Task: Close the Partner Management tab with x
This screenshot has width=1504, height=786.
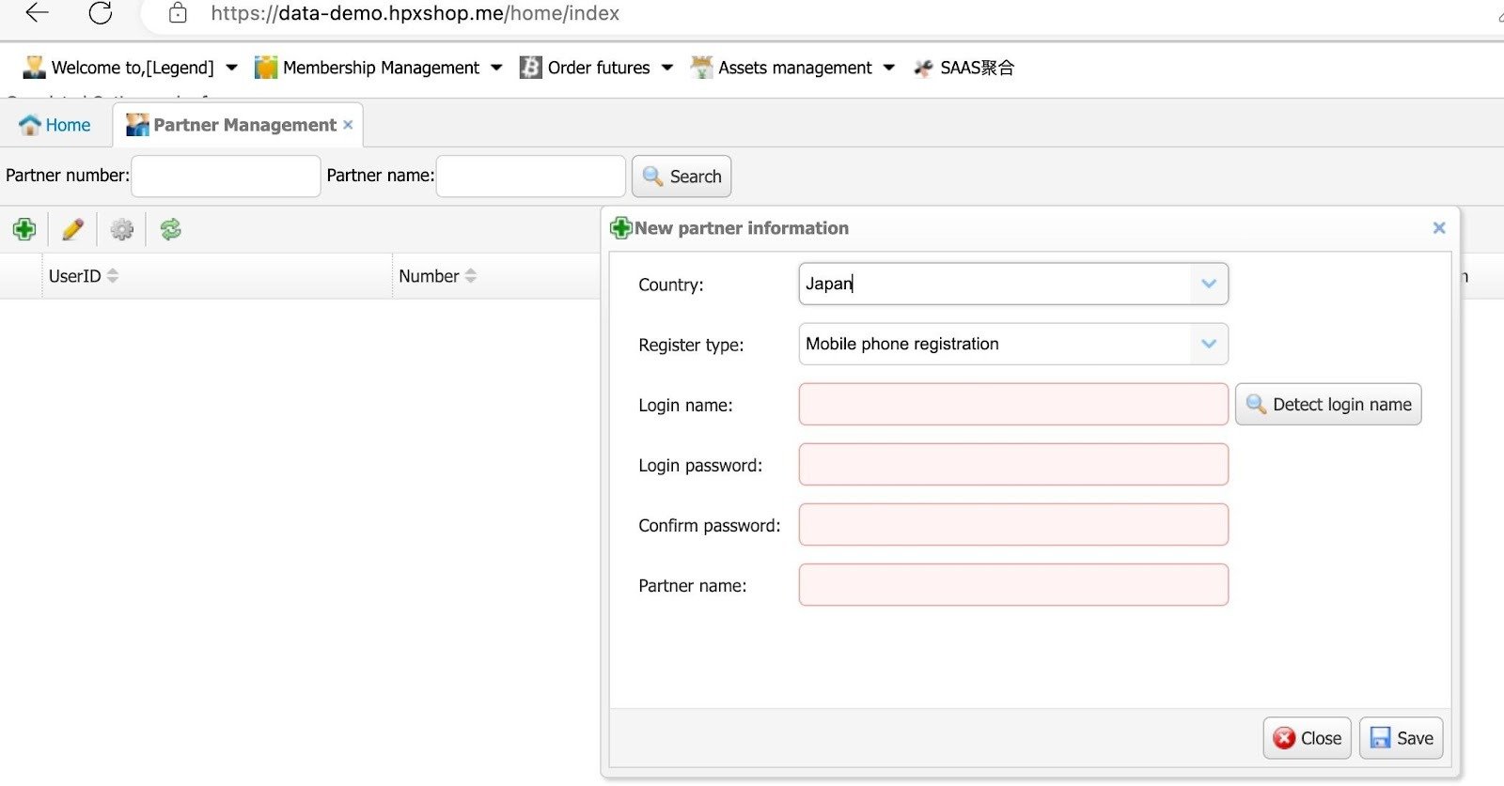Action: coord(348,125)
